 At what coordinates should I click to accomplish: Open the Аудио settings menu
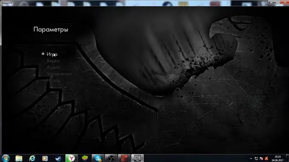pos(53,67)
